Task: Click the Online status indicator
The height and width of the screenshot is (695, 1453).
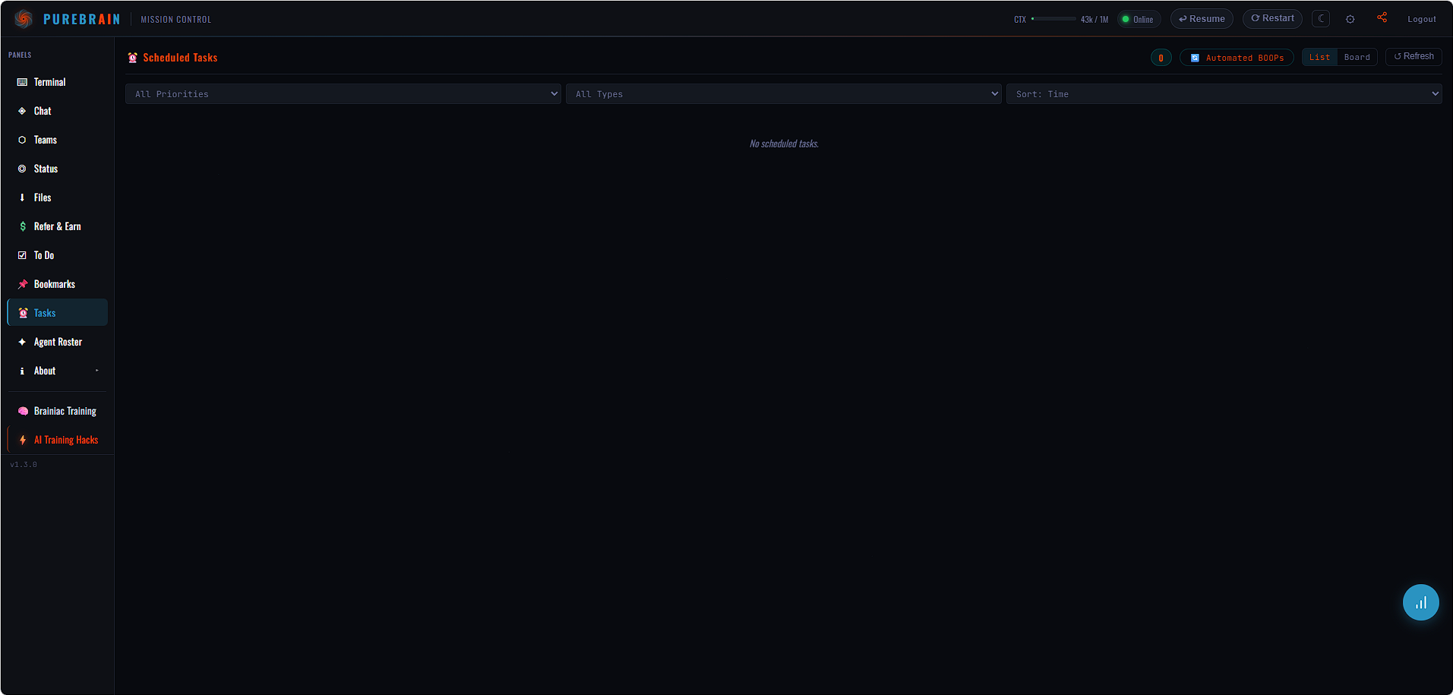Action: click(1139, 19)
